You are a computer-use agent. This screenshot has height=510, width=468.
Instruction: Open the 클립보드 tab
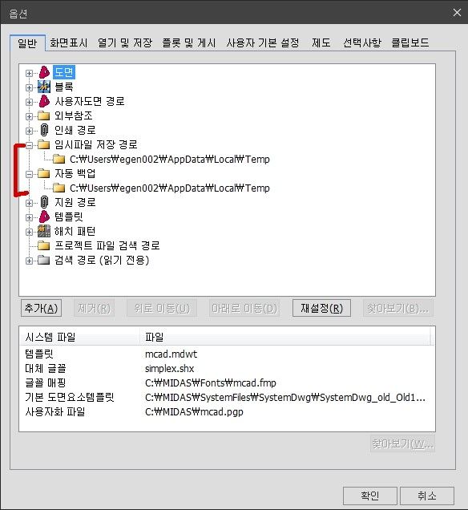(x=410, y=42)
